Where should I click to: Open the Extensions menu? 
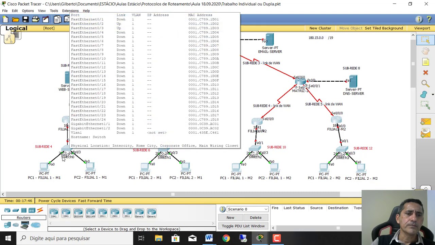tap(70, 11)
